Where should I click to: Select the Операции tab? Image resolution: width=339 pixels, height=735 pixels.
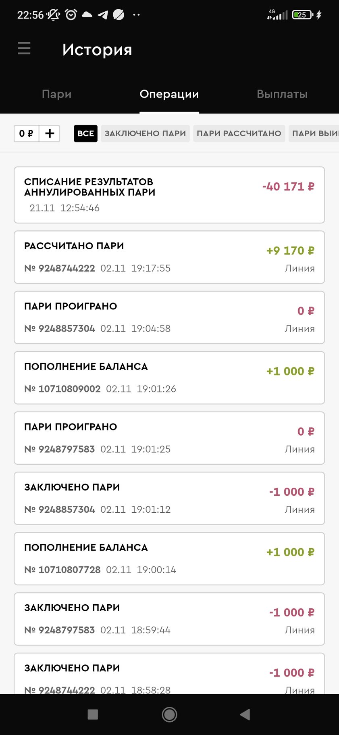pyautogui.click(x=169, y=94)
